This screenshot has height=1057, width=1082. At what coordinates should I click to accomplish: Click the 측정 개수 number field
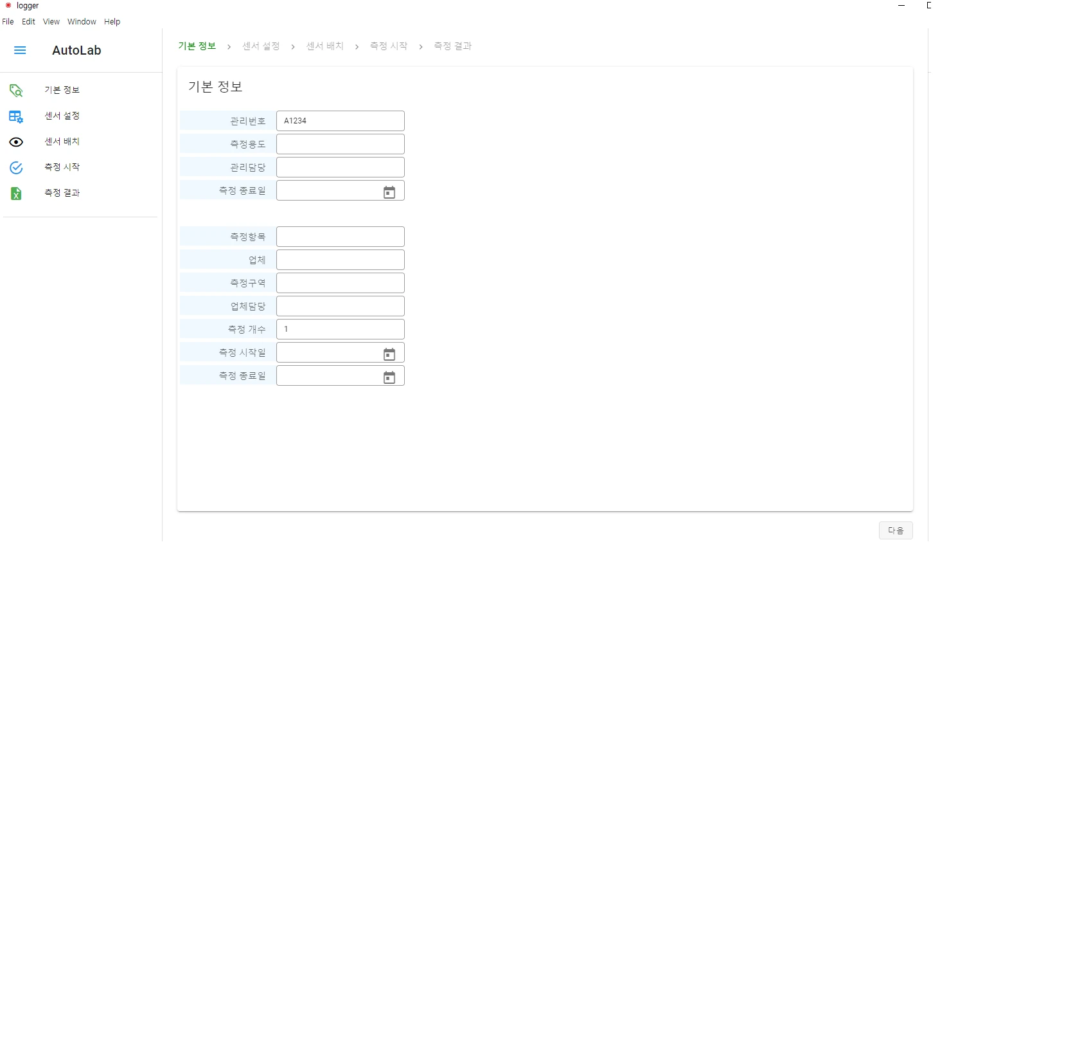340,329
